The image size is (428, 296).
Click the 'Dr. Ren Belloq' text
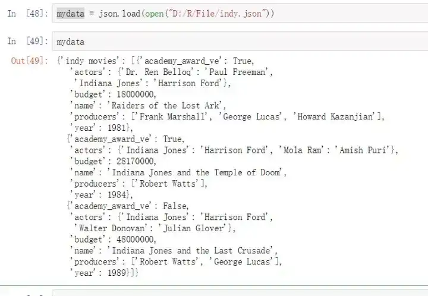158,72
